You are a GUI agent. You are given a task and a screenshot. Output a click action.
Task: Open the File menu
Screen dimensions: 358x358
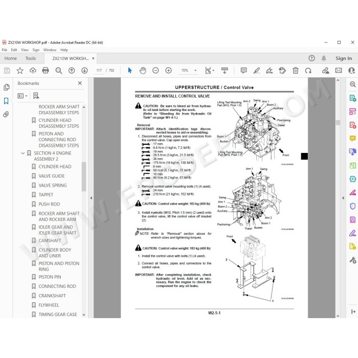pyautogui.click(x=5, y=50)
